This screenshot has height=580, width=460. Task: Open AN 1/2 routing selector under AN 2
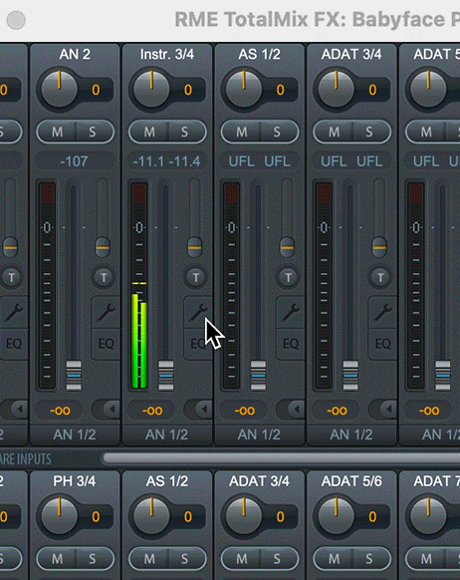click(75, 435)
